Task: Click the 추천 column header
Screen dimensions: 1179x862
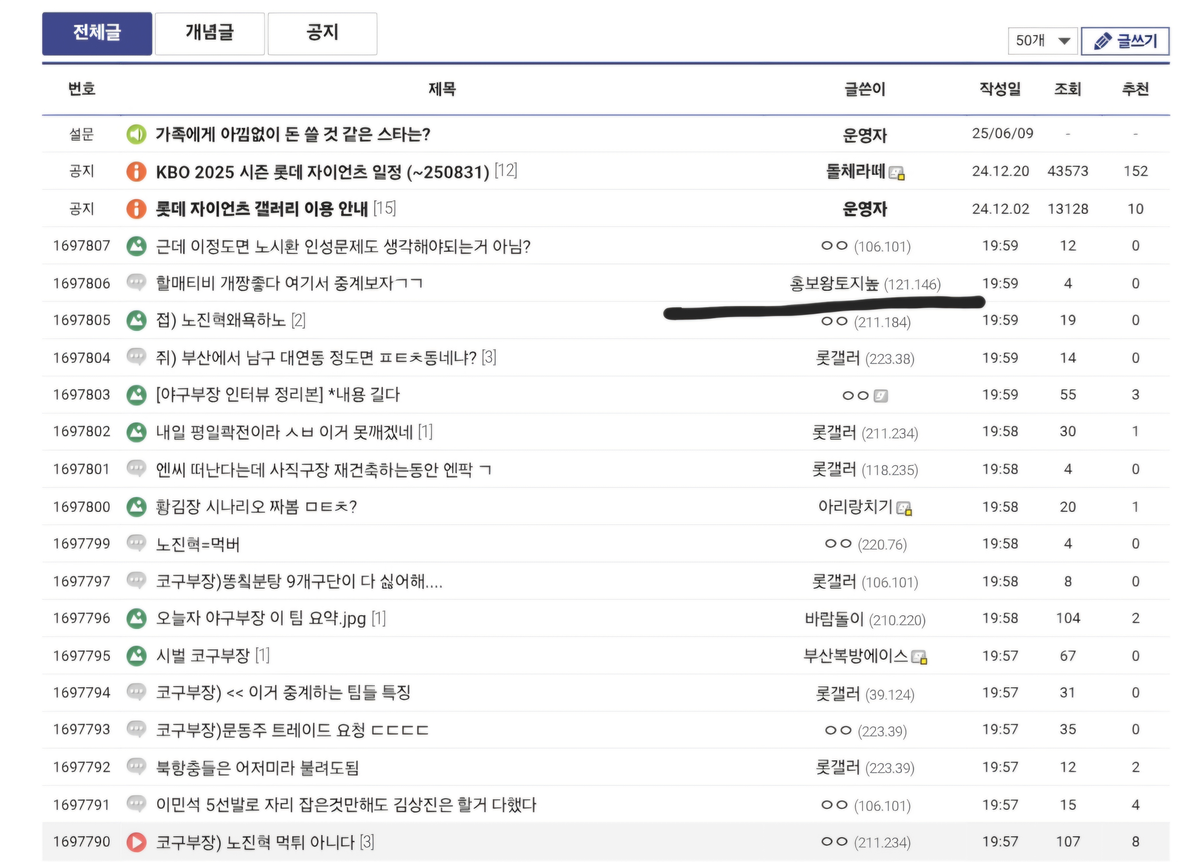Action: click(1135, 89)
